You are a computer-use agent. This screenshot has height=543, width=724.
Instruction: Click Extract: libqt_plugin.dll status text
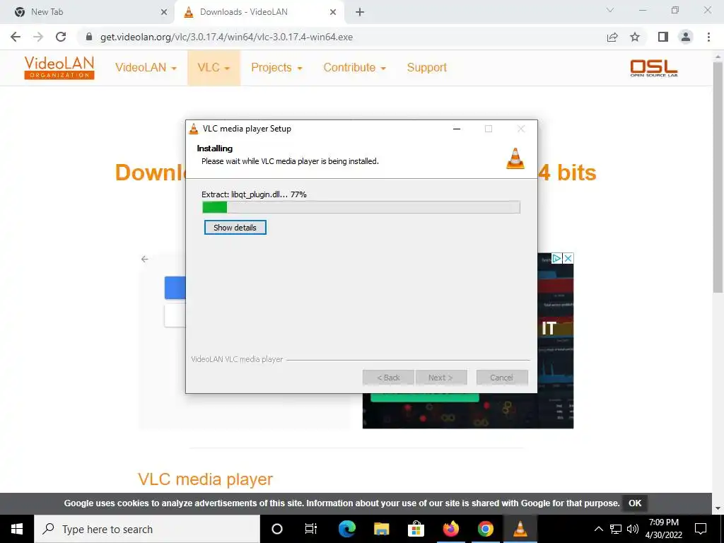pyautogui.click(x=254, y=194)
